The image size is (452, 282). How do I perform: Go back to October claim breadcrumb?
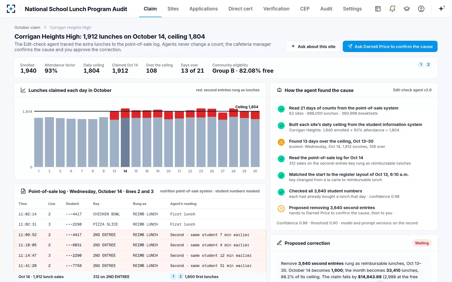point(27,28)
